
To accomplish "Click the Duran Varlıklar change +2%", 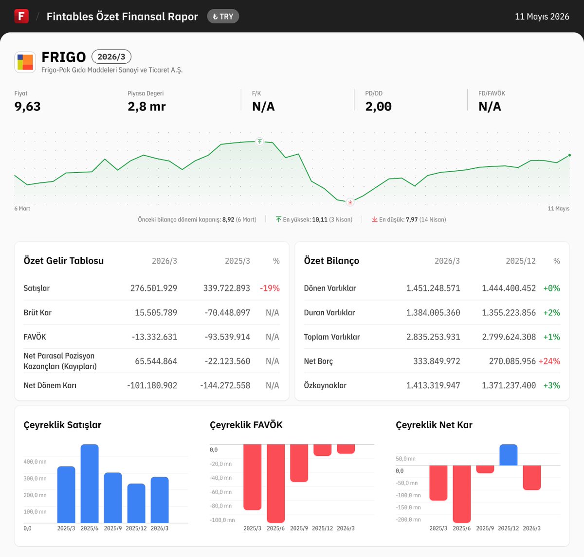I will [552, 313].
